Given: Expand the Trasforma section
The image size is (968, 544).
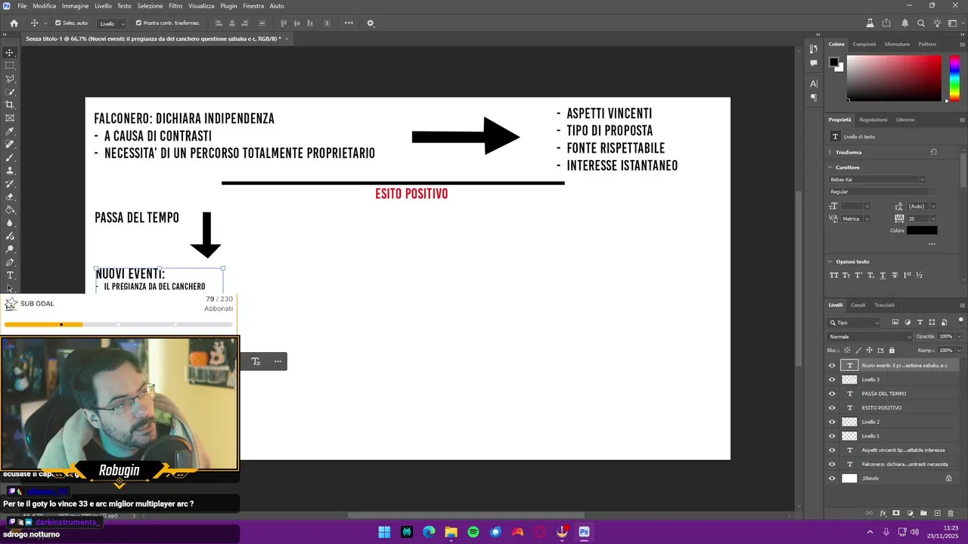Looking at the screenshot, I should tap(830, 152).
